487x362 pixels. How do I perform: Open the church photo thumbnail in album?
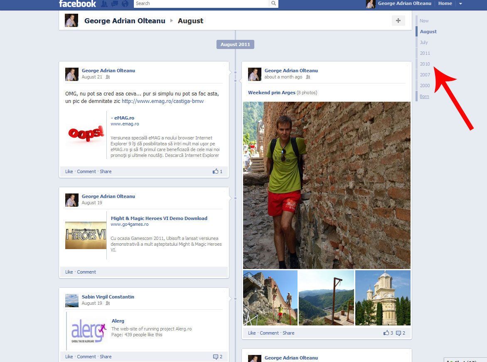tap(383, 298)
